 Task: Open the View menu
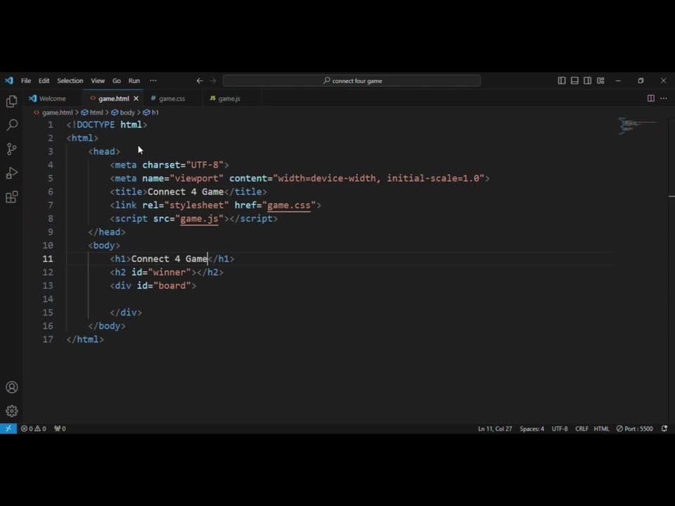coord(98,80)
